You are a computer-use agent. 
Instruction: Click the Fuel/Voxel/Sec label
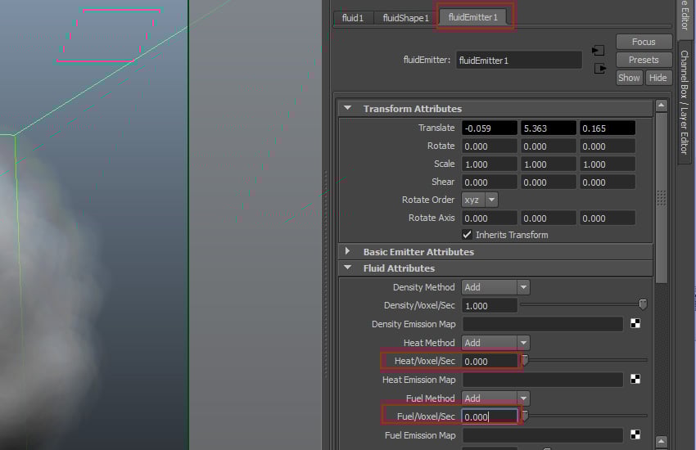(426, 416)
